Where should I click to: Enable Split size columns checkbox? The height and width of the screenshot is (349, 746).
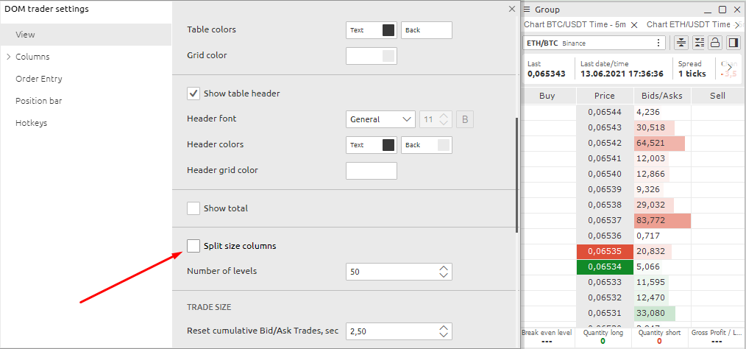click(193, 246)
